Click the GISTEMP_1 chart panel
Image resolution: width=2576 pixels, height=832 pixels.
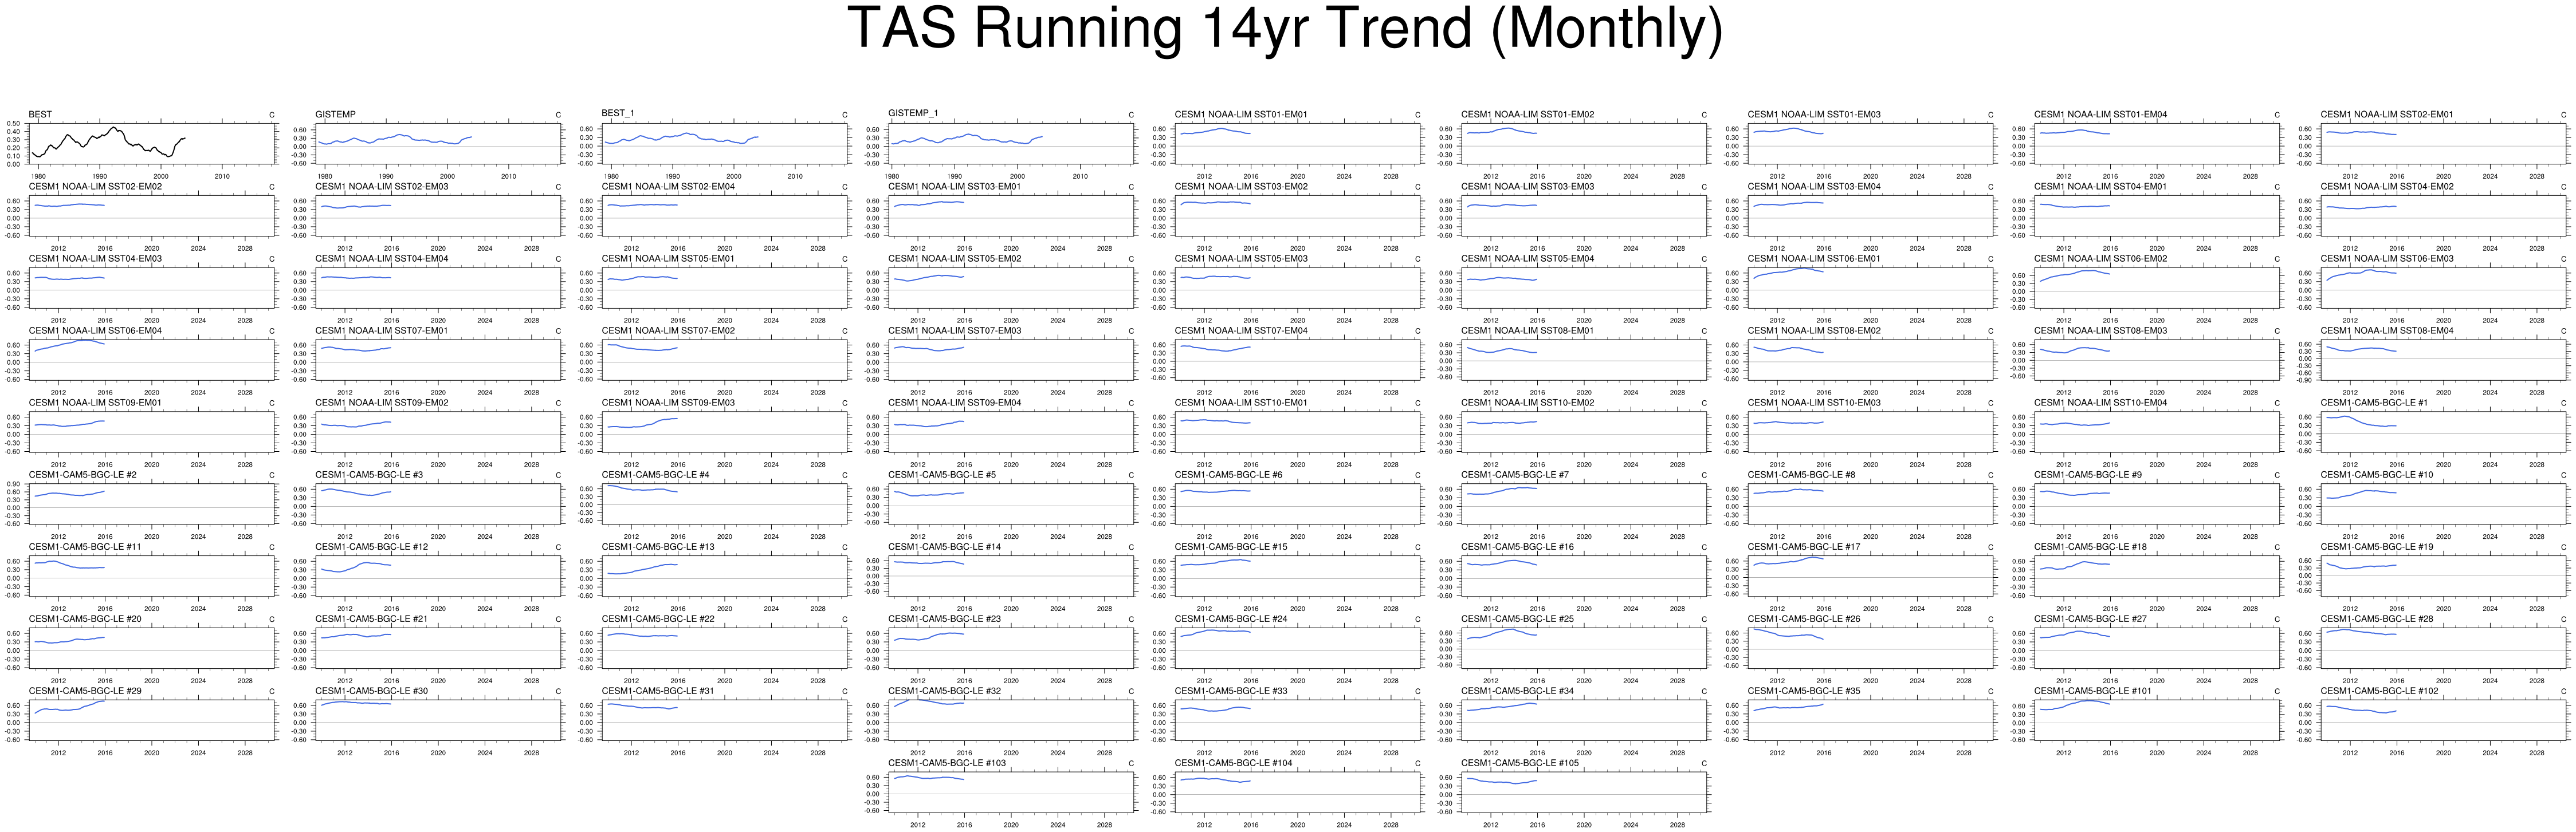tap(1011, 144)
